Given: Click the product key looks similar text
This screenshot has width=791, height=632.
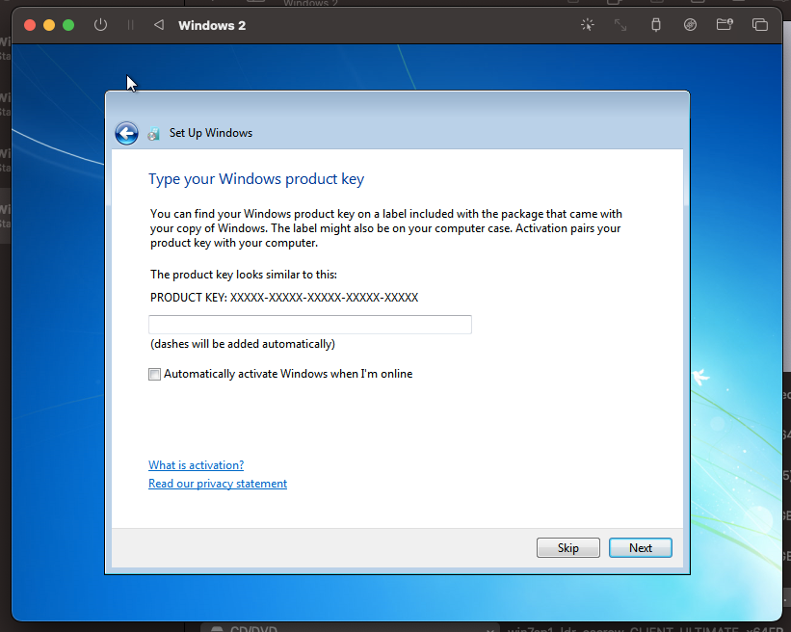Looking at the screenshot, I should (244, 275).
